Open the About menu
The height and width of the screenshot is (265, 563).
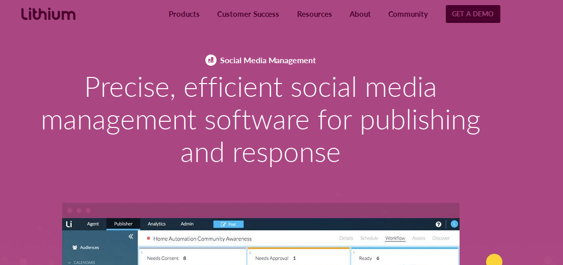coord(360,14)
